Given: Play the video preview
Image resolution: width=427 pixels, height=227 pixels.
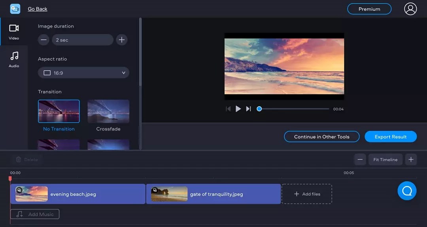Looking at the screenshot, I should 238,109.
